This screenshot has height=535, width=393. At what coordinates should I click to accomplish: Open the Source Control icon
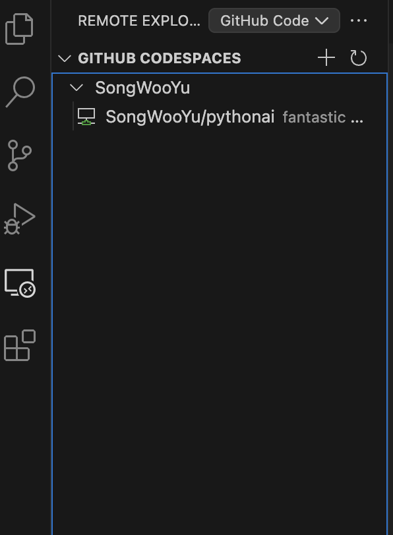pos(20,154)
